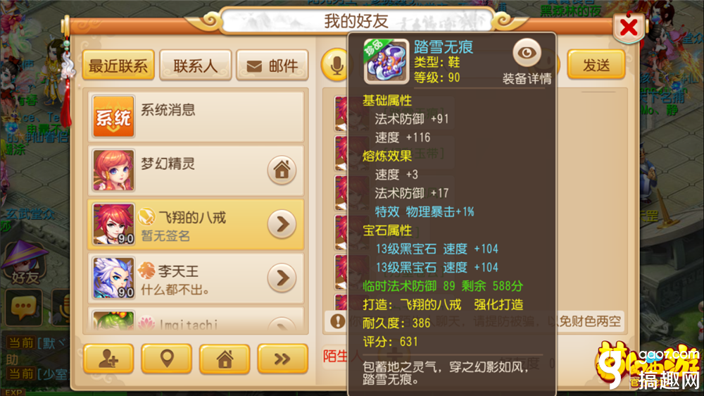Switch to 联系人 tab
Screen dimensions: 704x396
pos(195,66)
